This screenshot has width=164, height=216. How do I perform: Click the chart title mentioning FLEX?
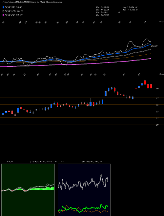click(32, 2)
